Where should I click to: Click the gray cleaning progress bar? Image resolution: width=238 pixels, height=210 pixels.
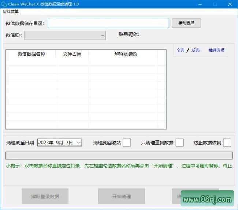pos(119,156)
